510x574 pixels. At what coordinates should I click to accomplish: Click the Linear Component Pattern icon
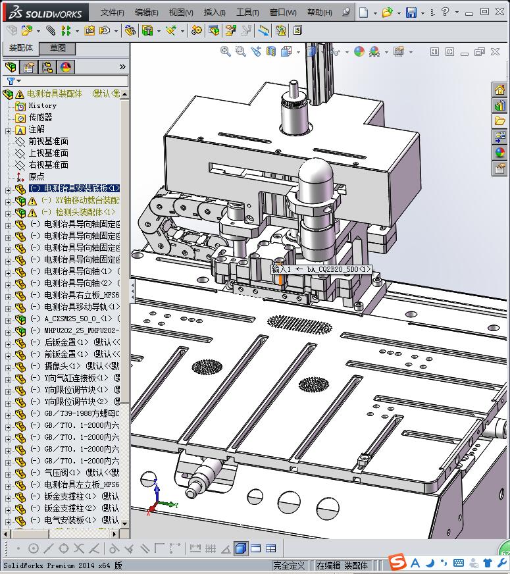click(66, 30)
